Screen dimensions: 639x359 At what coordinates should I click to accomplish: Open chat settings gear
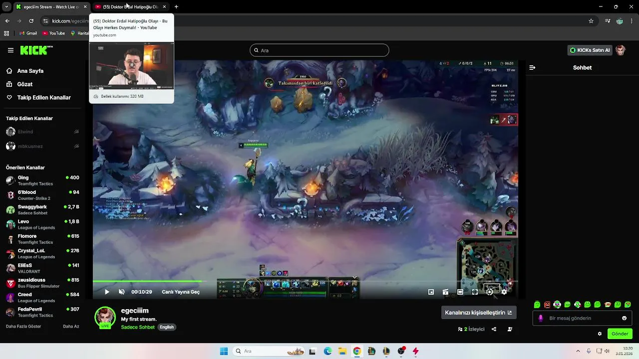coord(600,334)
